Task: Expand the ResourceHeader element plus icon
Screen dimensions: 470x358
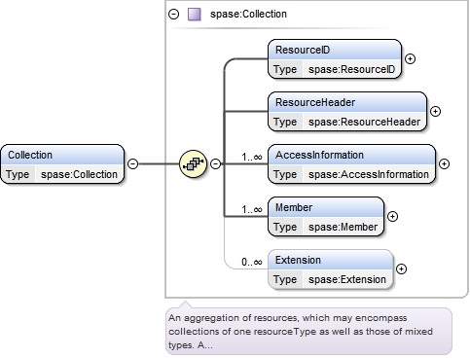Action: point(435,111)
